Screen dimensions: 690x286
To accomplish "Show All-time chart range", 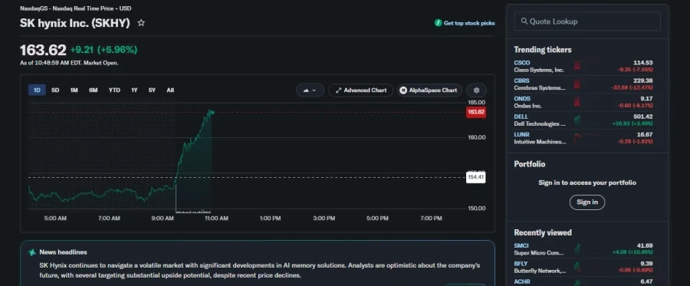I will 170,90.
